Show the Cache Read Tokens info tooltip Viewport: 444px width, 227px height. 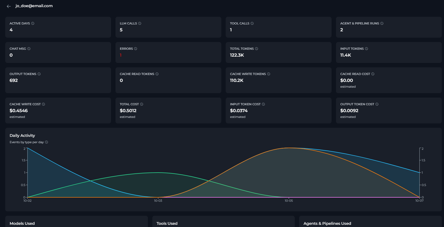click(157, 74)
